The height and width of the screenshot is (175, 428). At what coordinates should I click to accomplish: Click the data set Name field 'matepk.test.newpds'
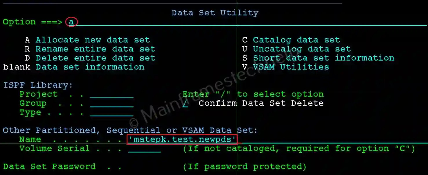tap(182, 139)
